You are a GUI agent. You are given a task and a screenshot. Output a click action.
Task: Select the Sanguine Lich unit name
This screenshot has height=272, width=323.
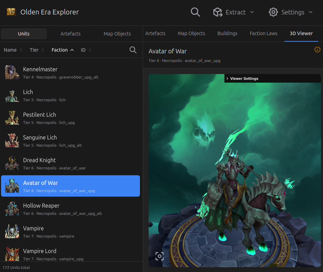(x=40, y=137)
